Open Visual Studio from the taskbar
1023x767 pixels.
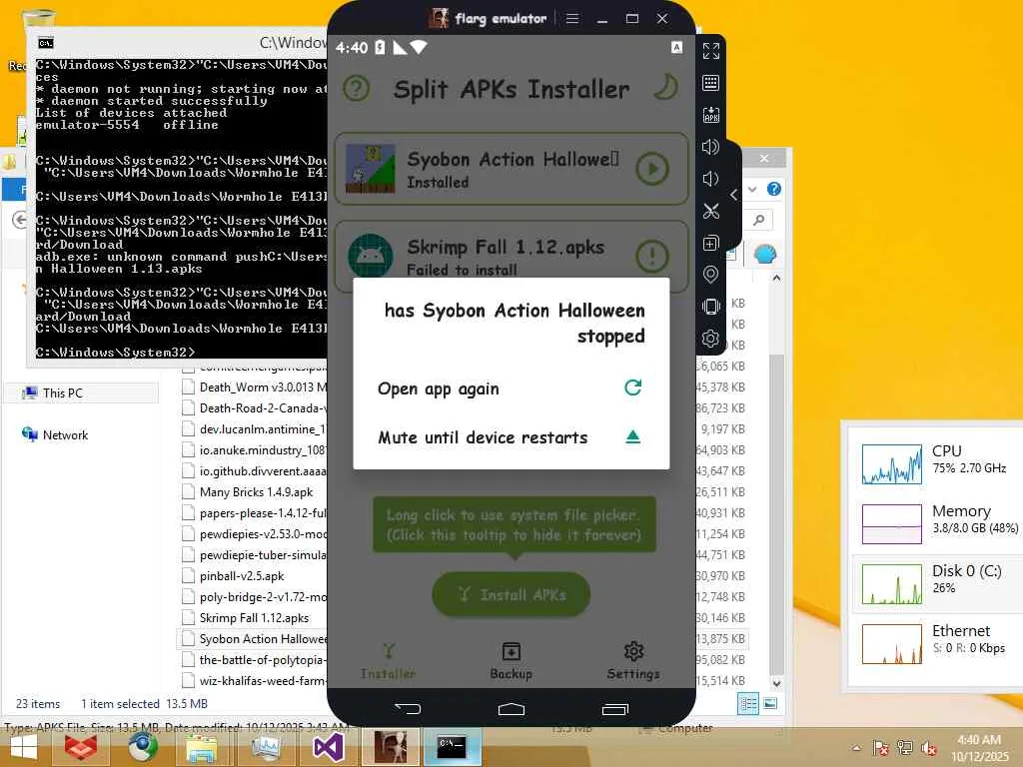(x=328, y=747)
